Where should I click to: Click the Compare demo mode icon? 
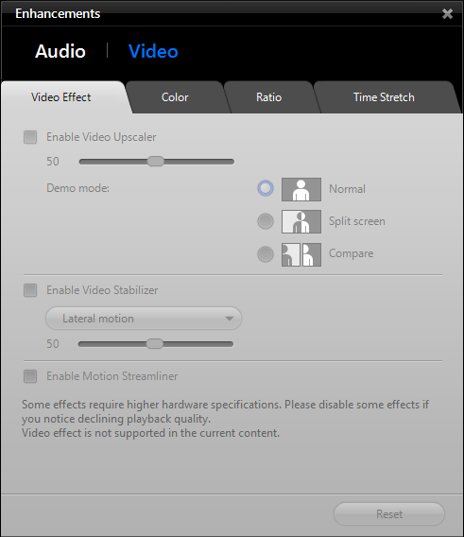[x=301, y=254]
